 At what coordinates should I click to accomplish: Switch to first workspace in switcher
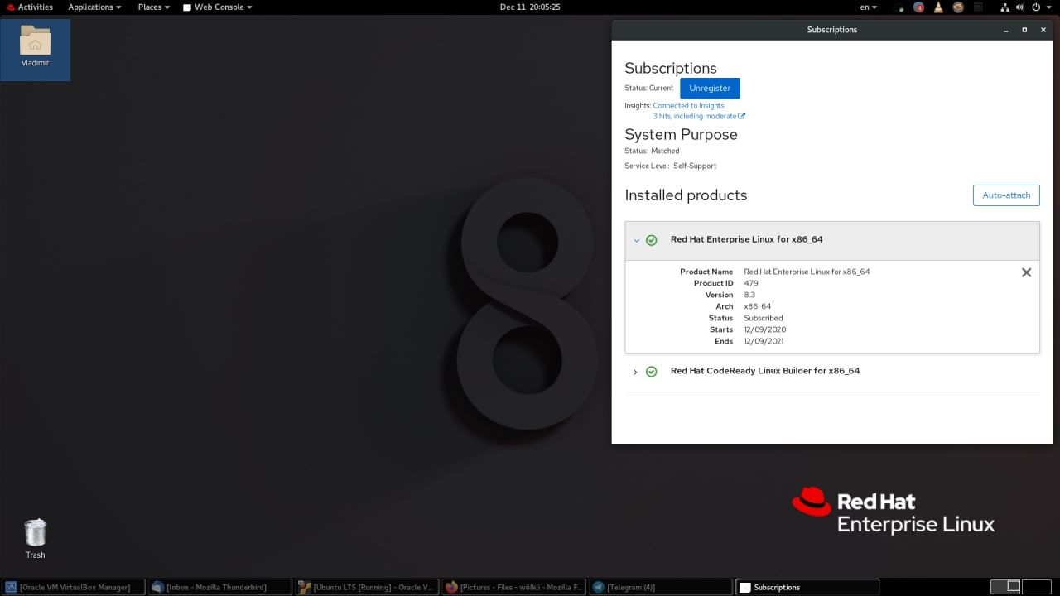pyautogui.click(x=1006, y=587)
